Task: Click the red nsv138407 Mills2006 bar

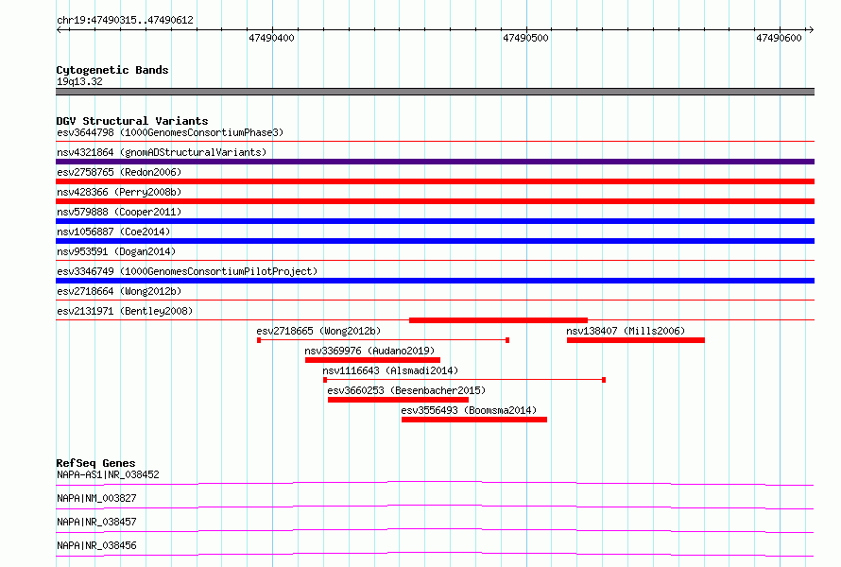Action: pos(636,340)
